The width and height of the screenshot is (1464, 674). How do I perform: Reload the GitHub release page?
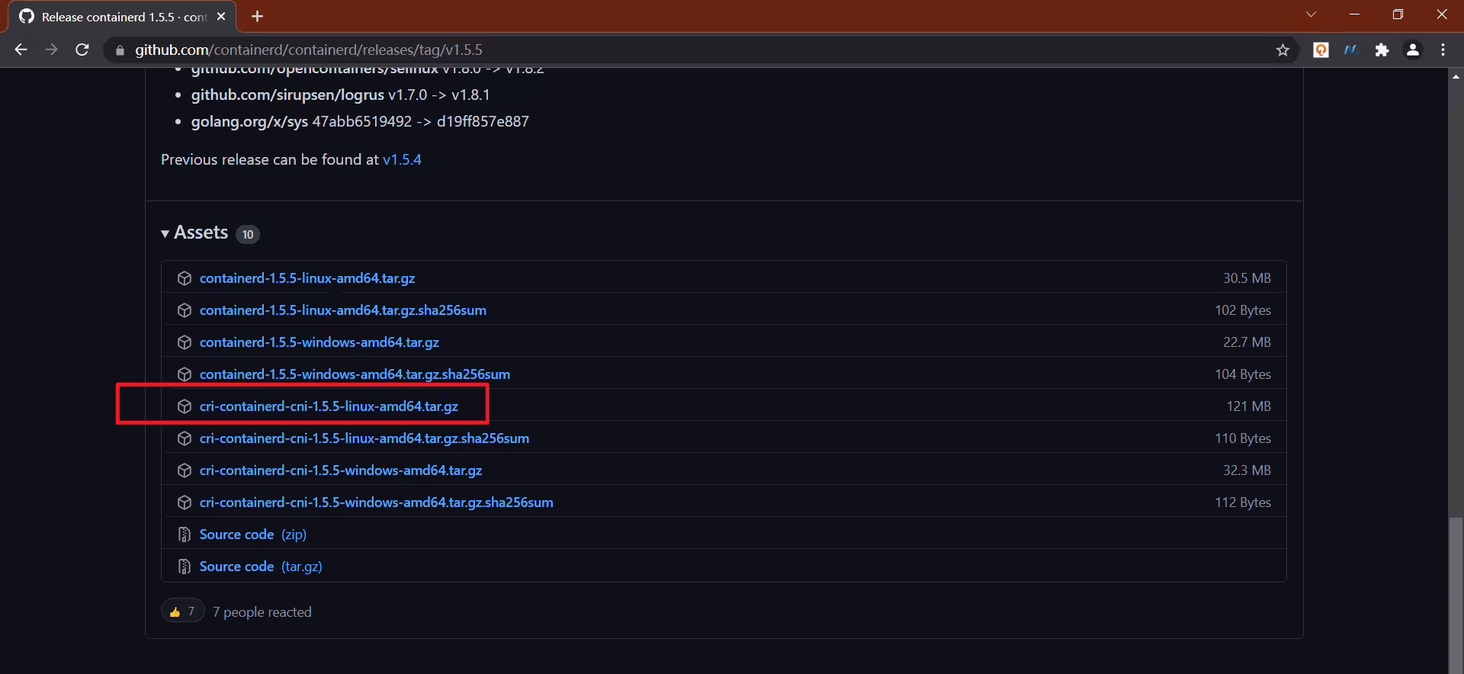click(82, 50)
